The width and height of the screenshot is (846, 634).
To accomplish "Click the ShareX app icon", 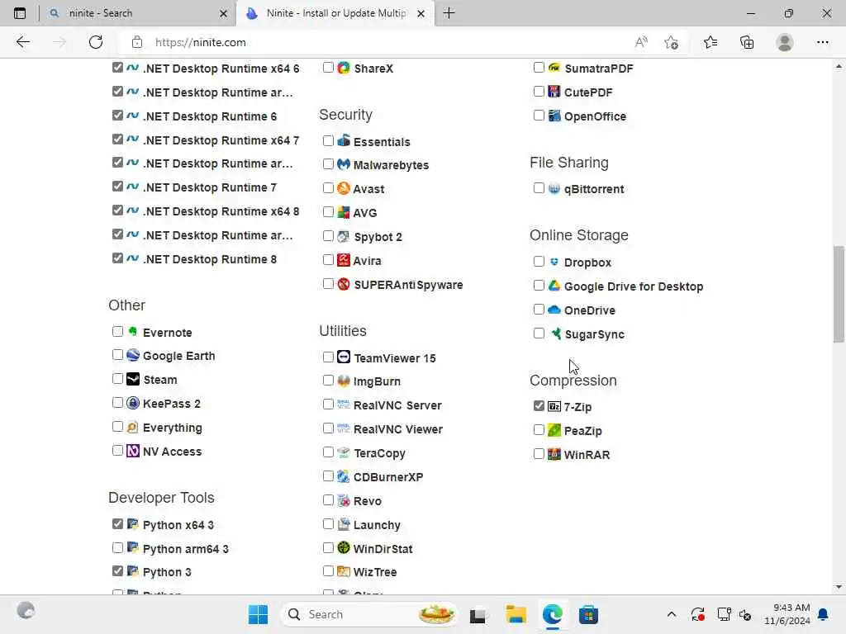I will pos(344,68).
